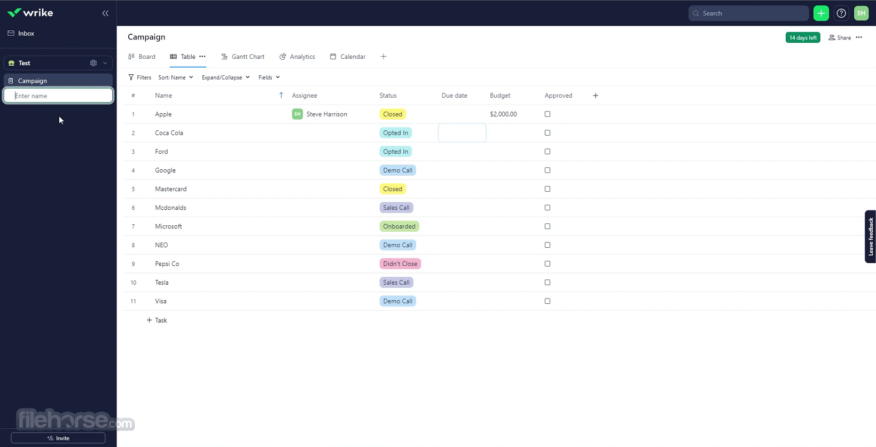Click the Budget column header
Viewport: 876px width, 447px height.
(x=500, y=96)
